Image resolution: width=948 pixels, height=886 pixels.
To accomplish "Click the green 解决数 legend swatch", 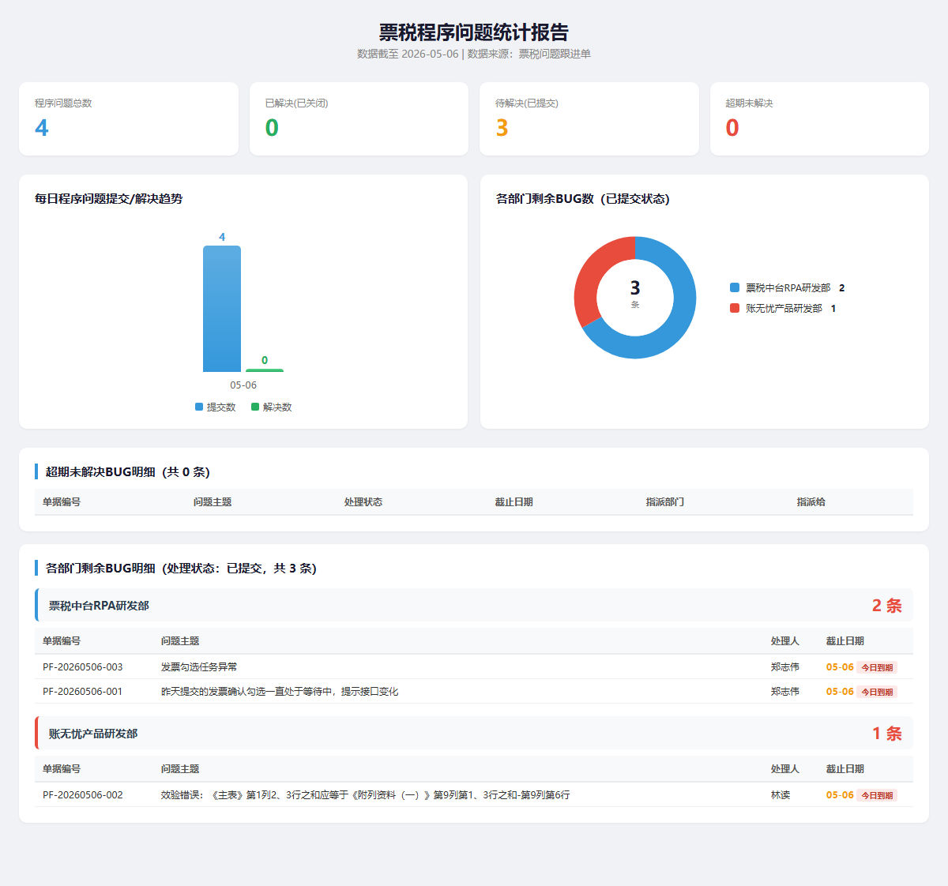I will pos(255,407).
